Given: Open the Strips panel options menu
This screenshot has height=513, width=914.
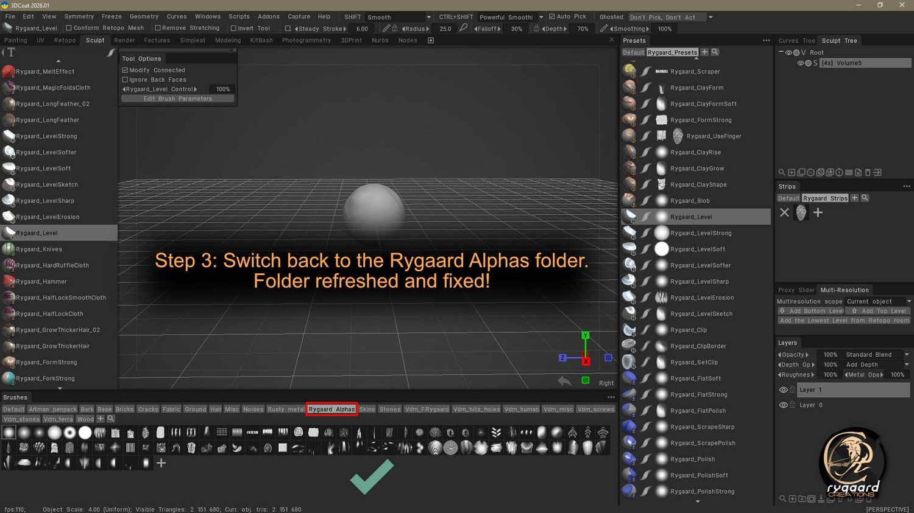Looking at the screenshot, I should pos(907,186).
